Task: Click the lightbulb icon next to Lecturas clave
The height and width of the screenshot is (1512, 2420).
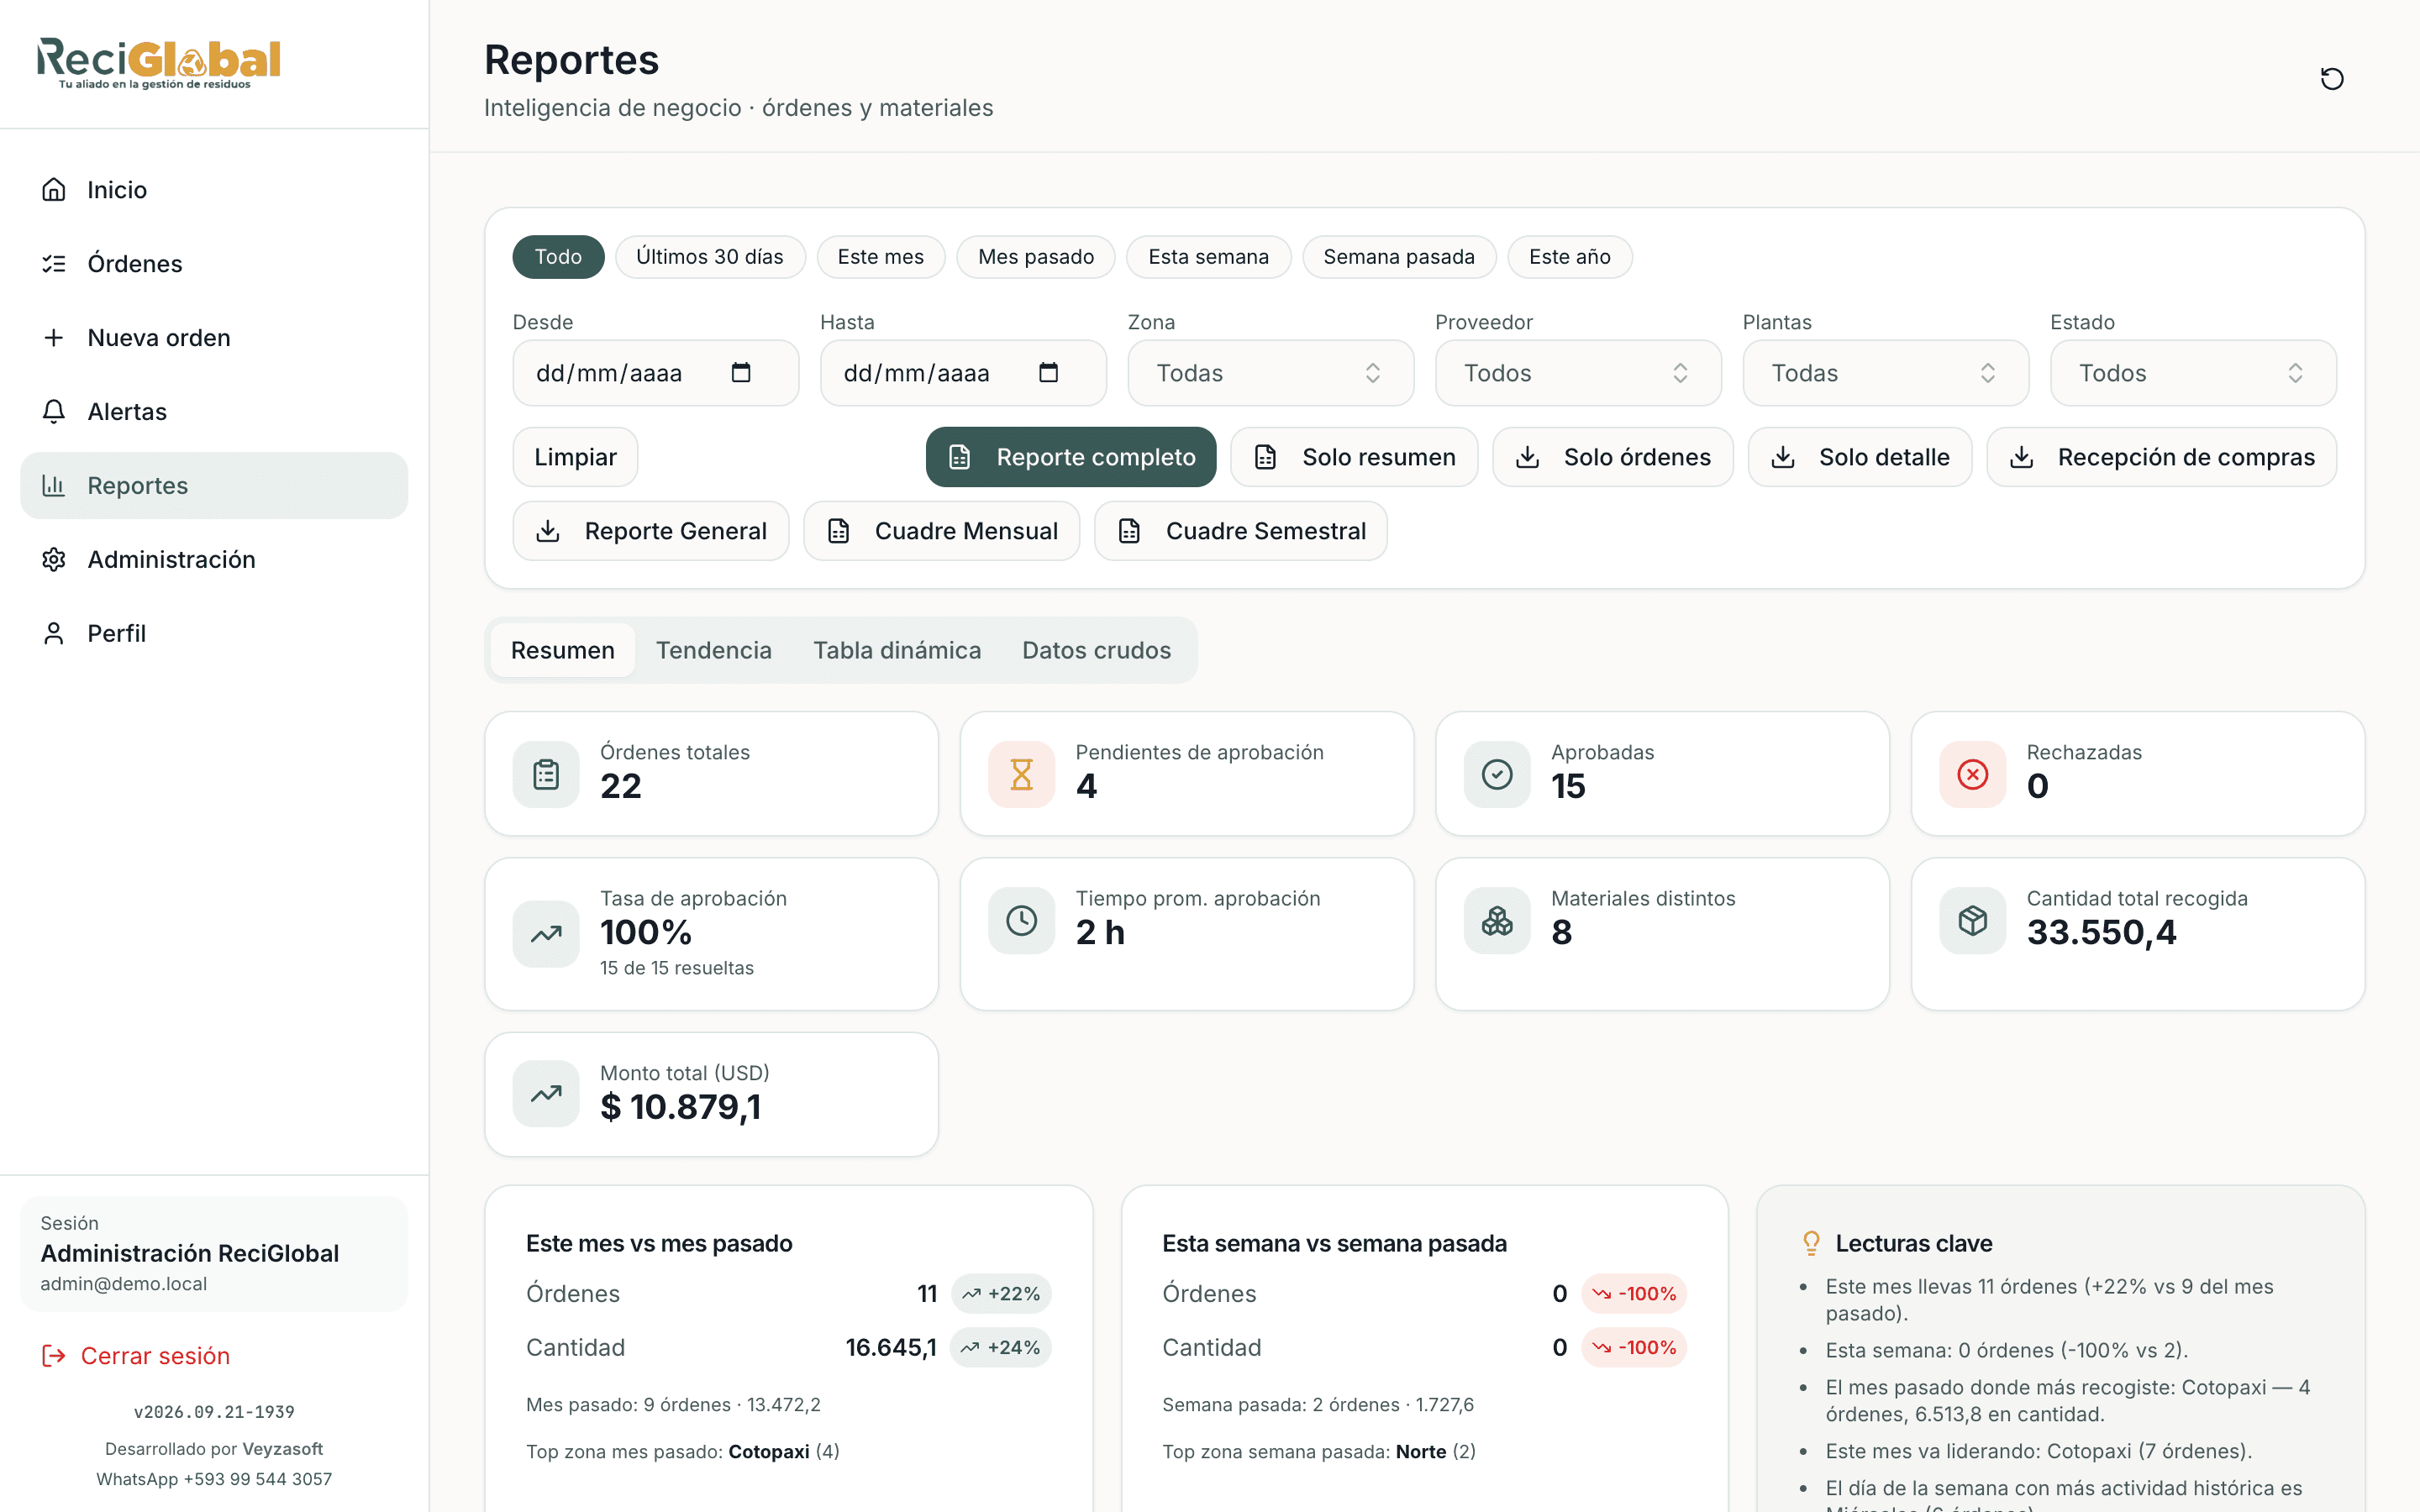Action: click(x=1811, y=1243)
